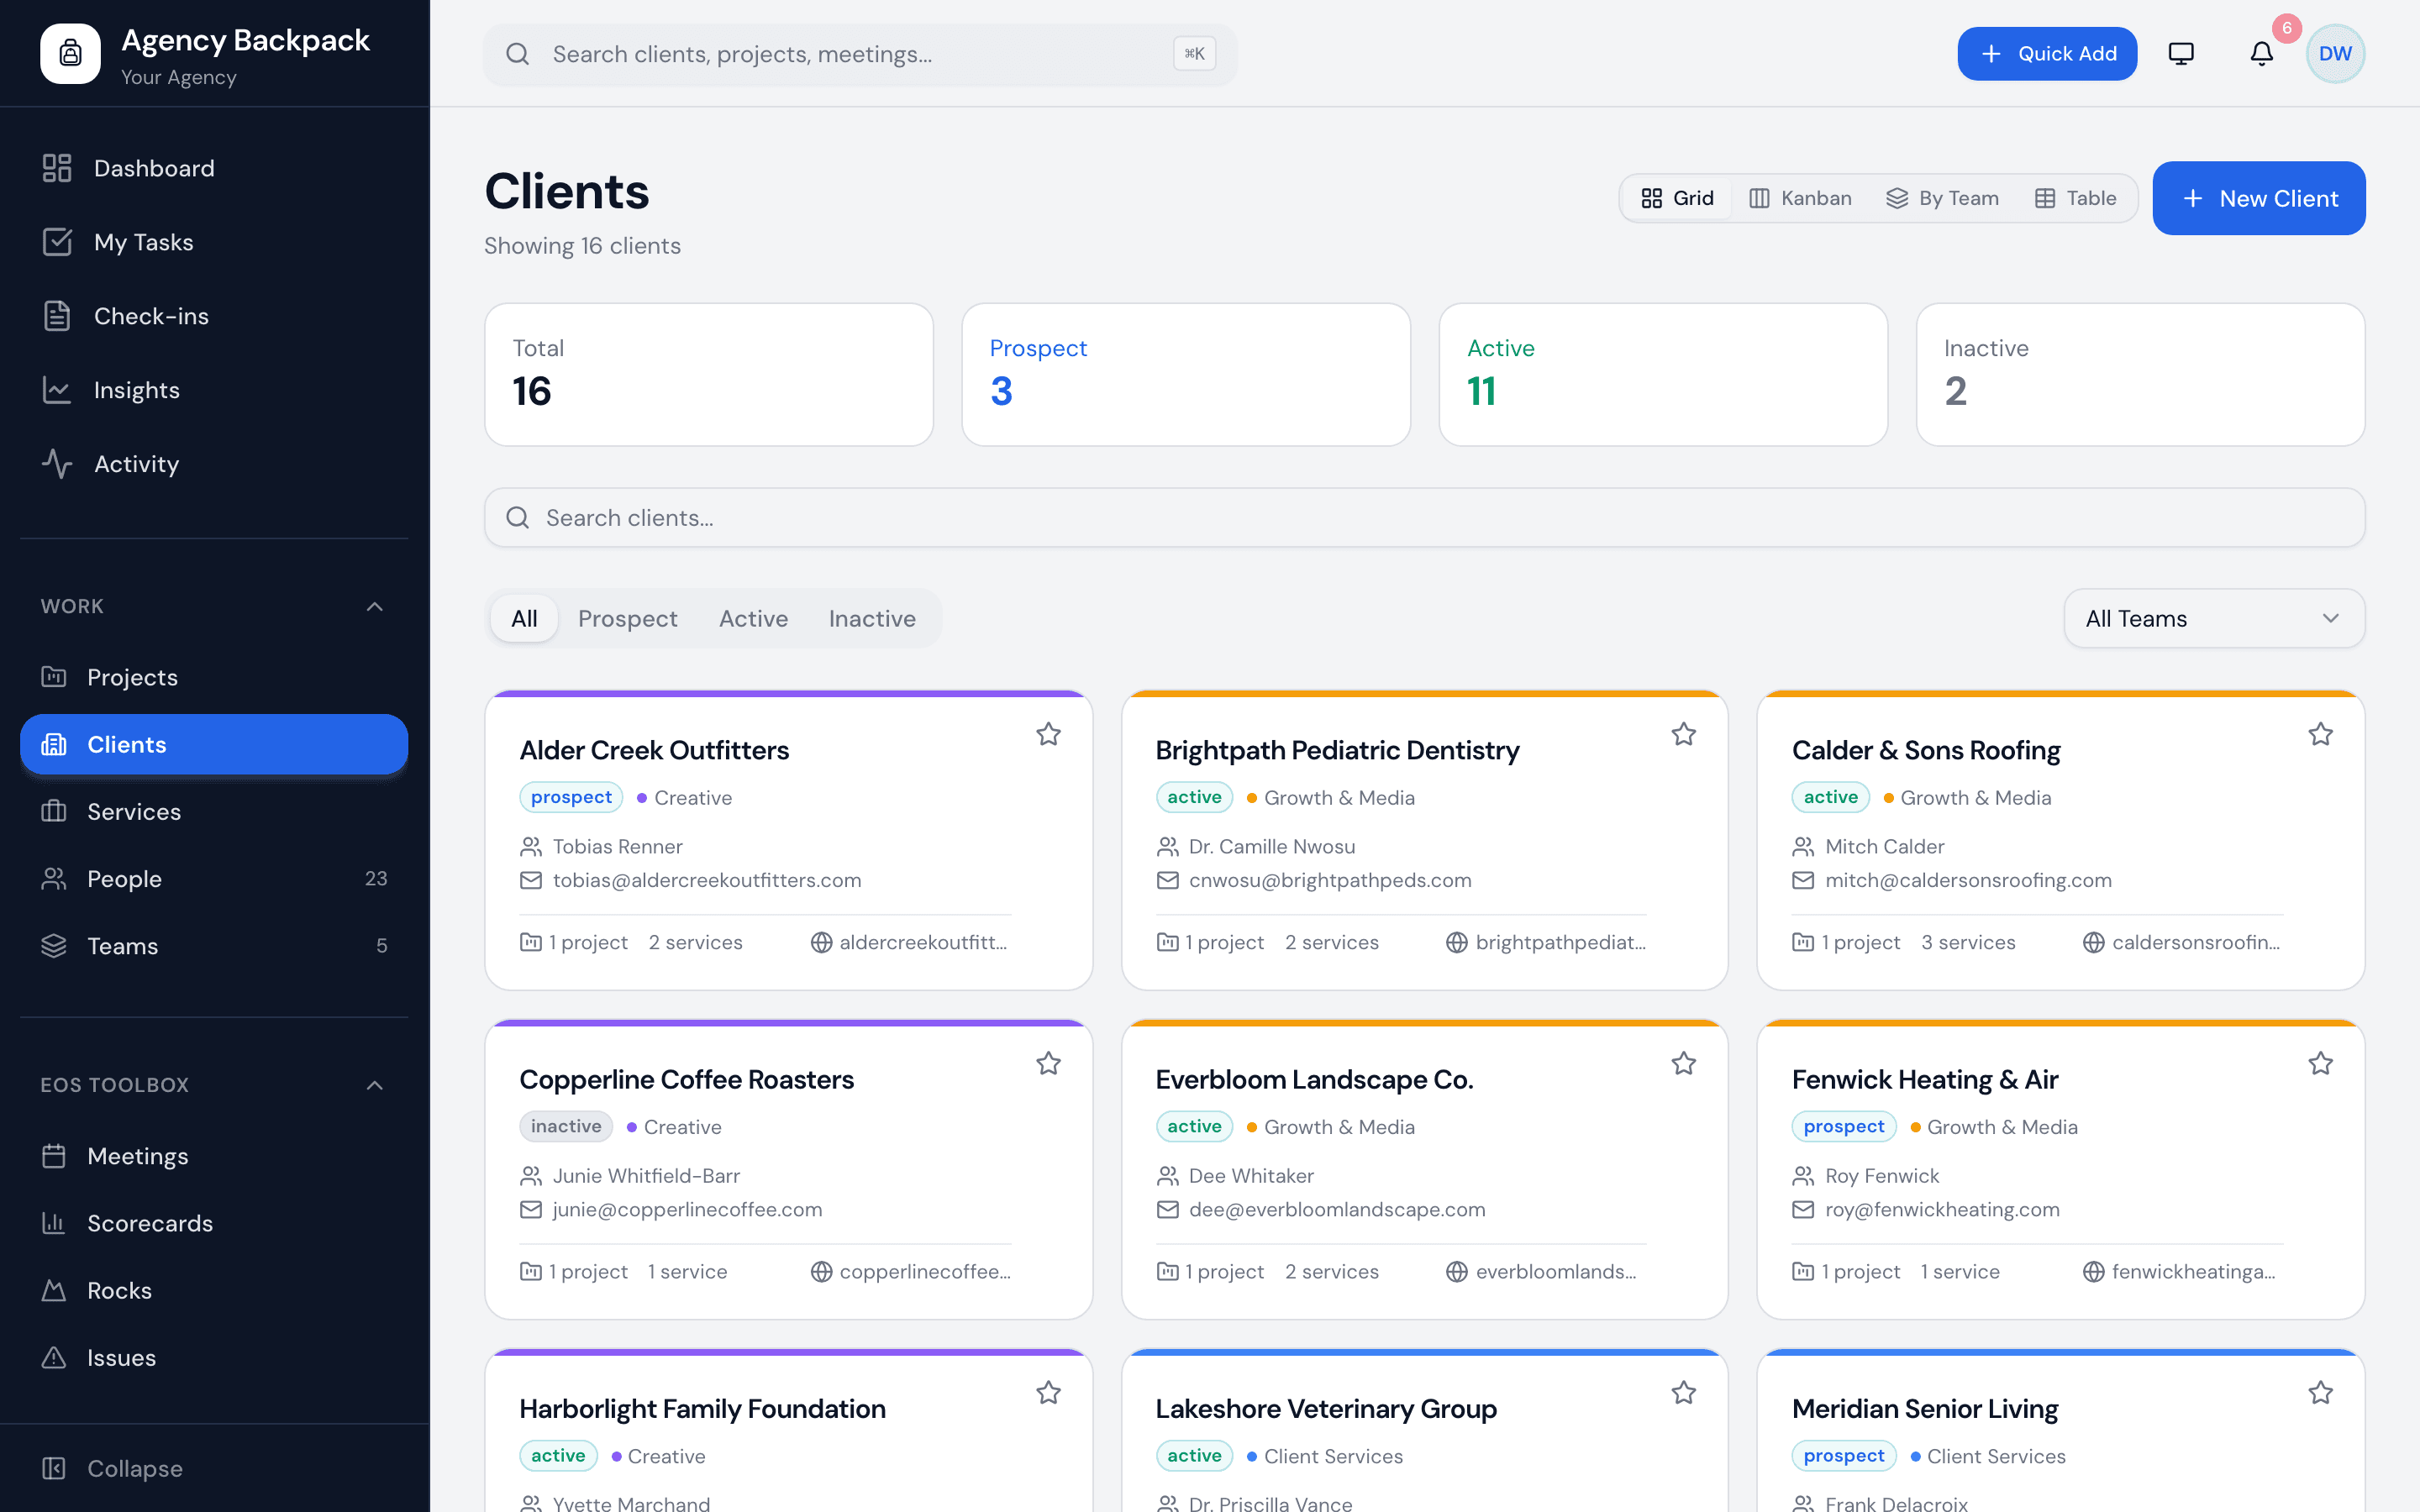The image size is (2420, 1512).
Task: Click the monitor display icon in header
Action: point(2181,53)
